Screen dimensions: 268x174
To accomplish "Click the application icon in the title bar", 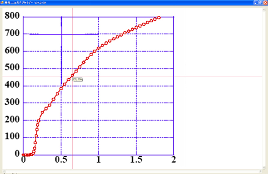I will click(x=2, y=3).
